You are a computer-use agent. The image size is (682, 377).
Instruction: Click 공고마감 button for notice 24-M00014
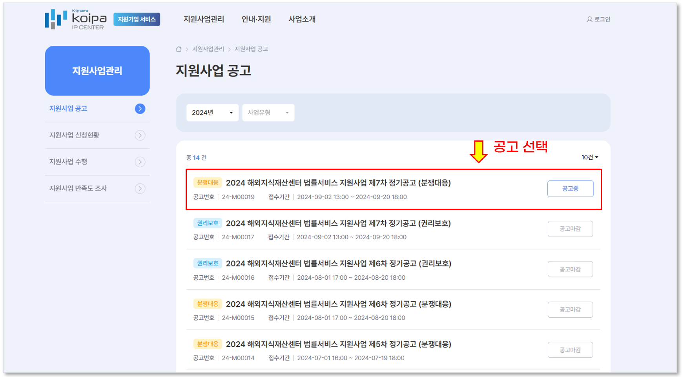(x=570, y=350)
